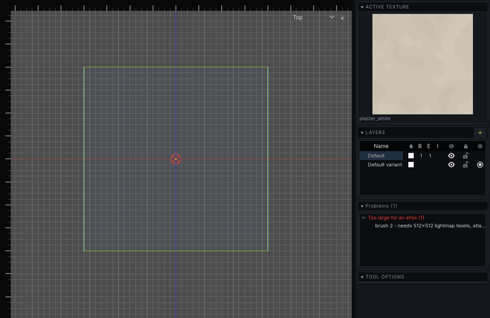The width and height of the screenshot is (490, 318).
Task: Toggle visibility of Default variant layer
Action: [451, 165]
